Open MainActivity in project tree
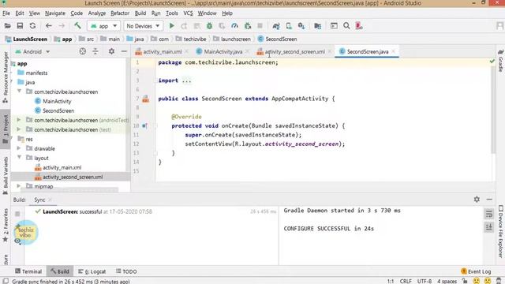 click(57, 101)
